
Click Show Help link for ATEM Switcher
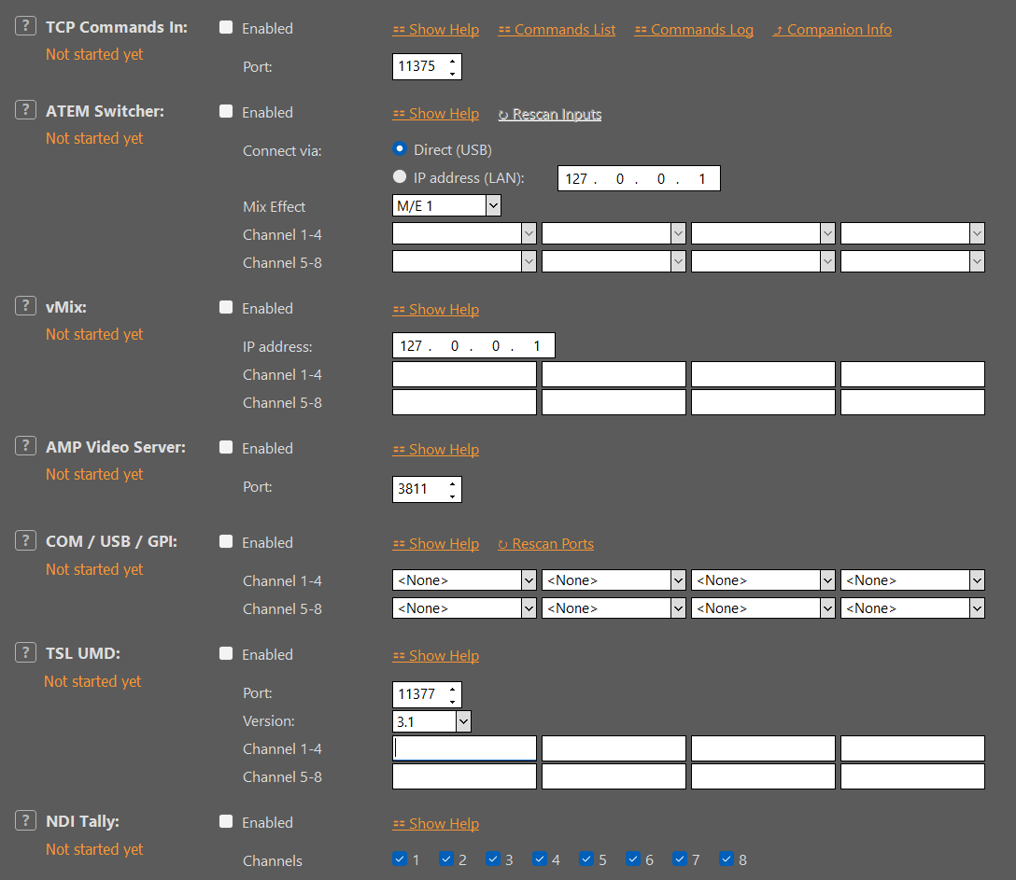435,114
